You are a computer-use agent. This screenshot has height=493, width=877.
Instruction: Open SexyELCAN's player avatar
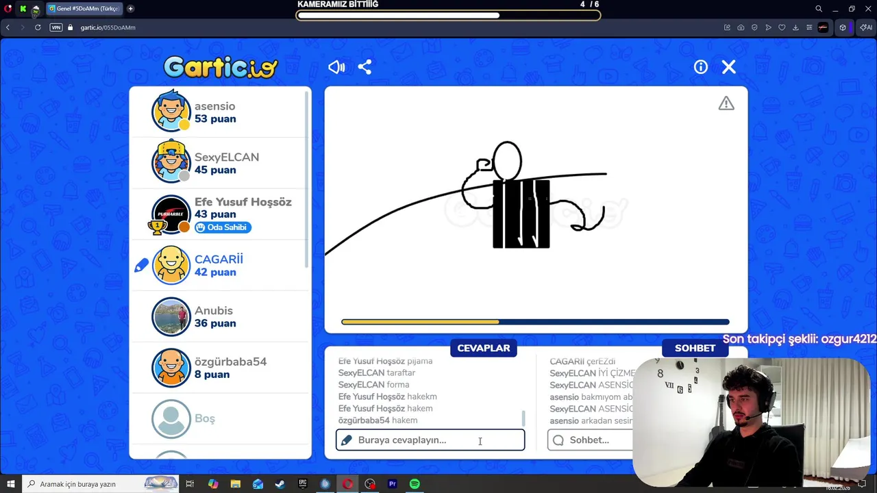click(x=171, y=162)
